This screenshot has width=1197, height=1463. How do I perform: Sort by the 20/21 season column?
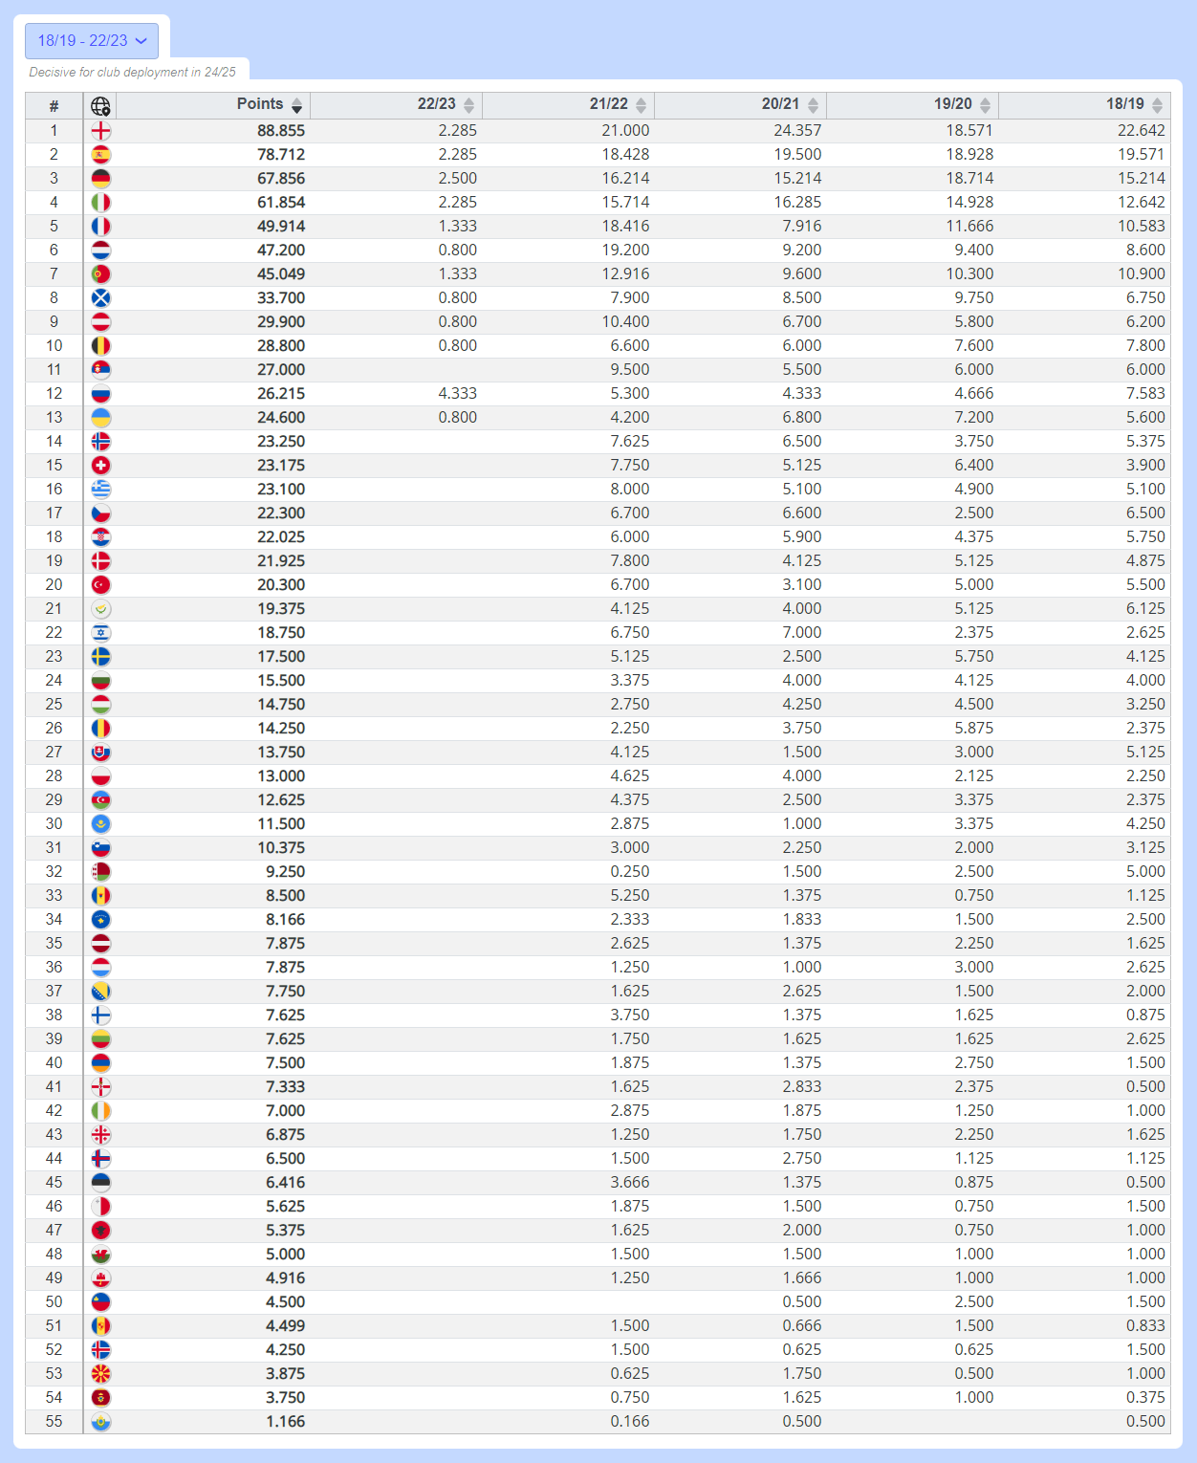740,104
